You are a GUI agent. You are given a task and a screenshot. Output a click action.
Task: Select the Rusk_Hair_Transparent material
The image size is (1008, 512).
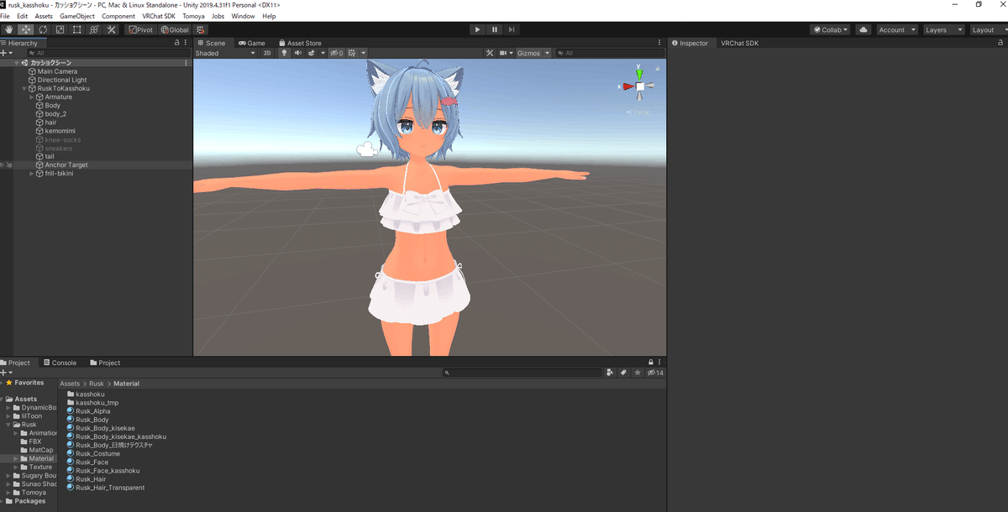pyautogui.click(x=110, y=488)
